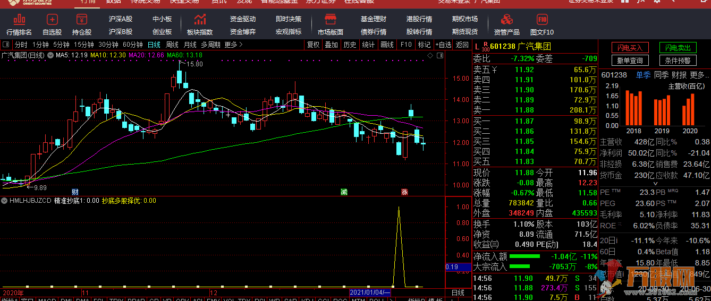Click 减 marker on chart timeline
The height and width of the screenshot is (301, 711).
point(344,191)
